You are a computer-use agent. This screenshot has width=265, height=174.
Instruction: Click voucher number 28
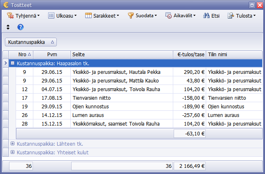[x=25, y=124]
